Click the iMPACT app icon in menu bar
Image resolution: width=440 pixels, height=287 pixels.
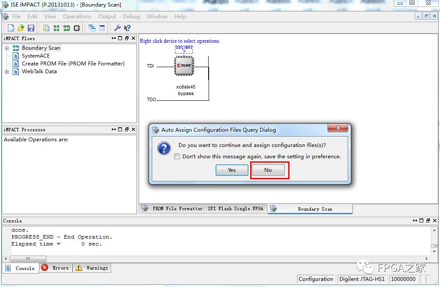[x=5, y=17]
